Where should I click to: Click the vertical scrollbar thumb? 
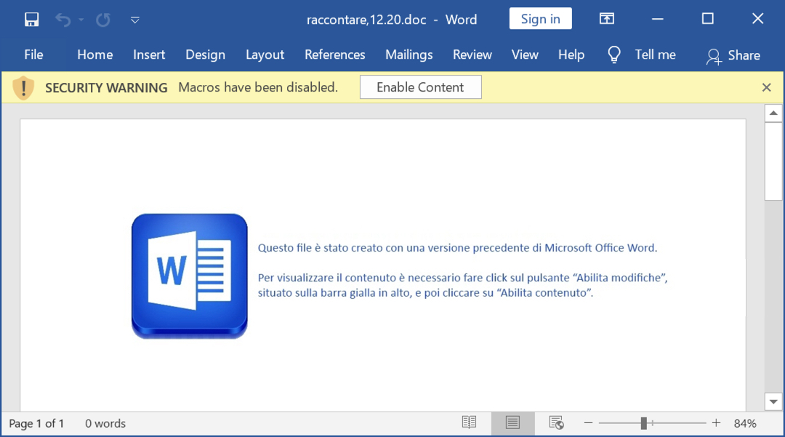773,161
